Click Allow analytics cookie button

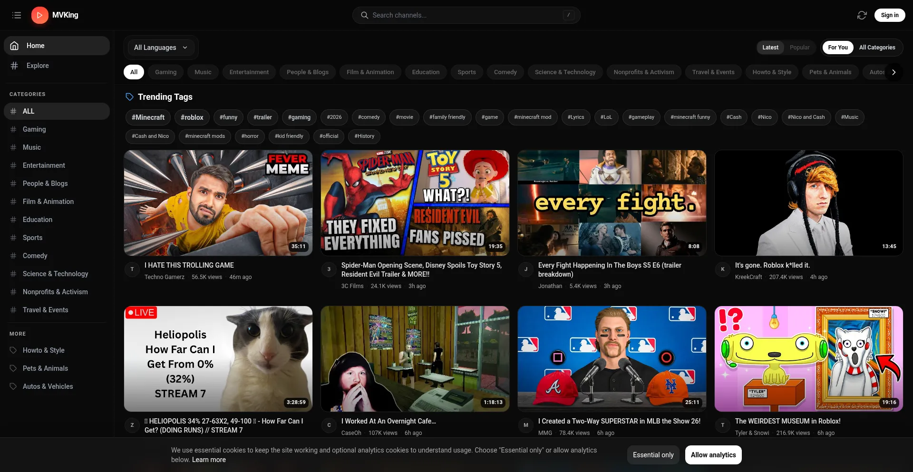(x=713, y=455)
